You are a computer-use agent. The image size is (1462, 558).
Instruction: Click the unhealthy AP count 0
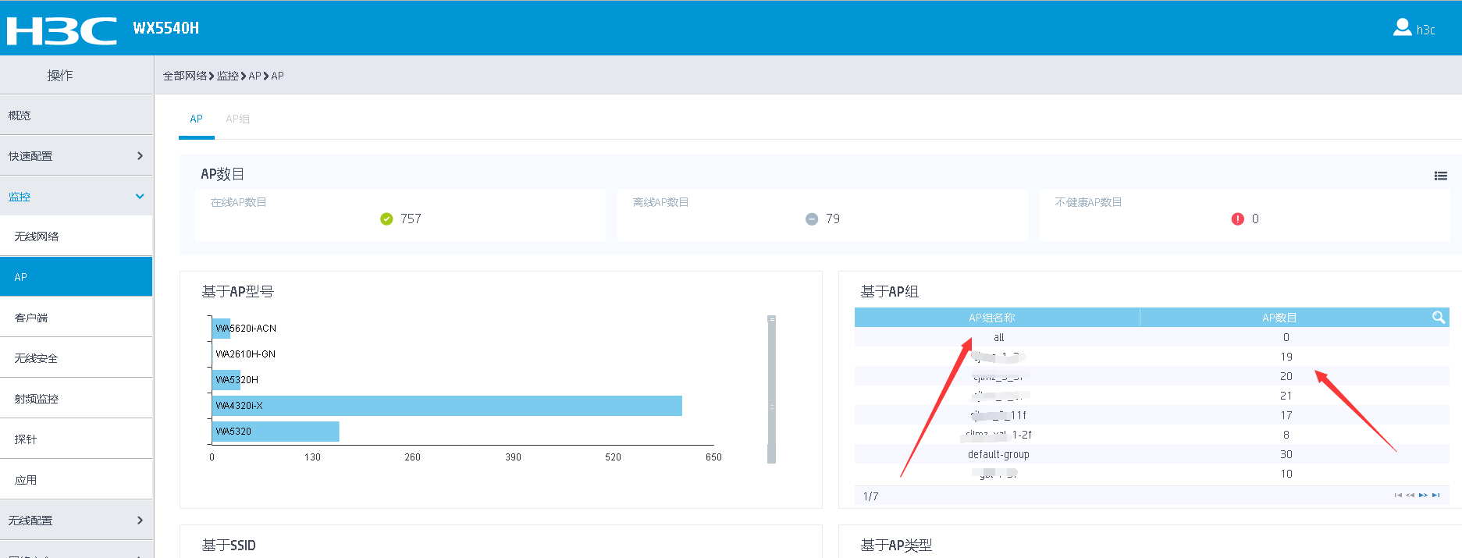coord(1255,219)
